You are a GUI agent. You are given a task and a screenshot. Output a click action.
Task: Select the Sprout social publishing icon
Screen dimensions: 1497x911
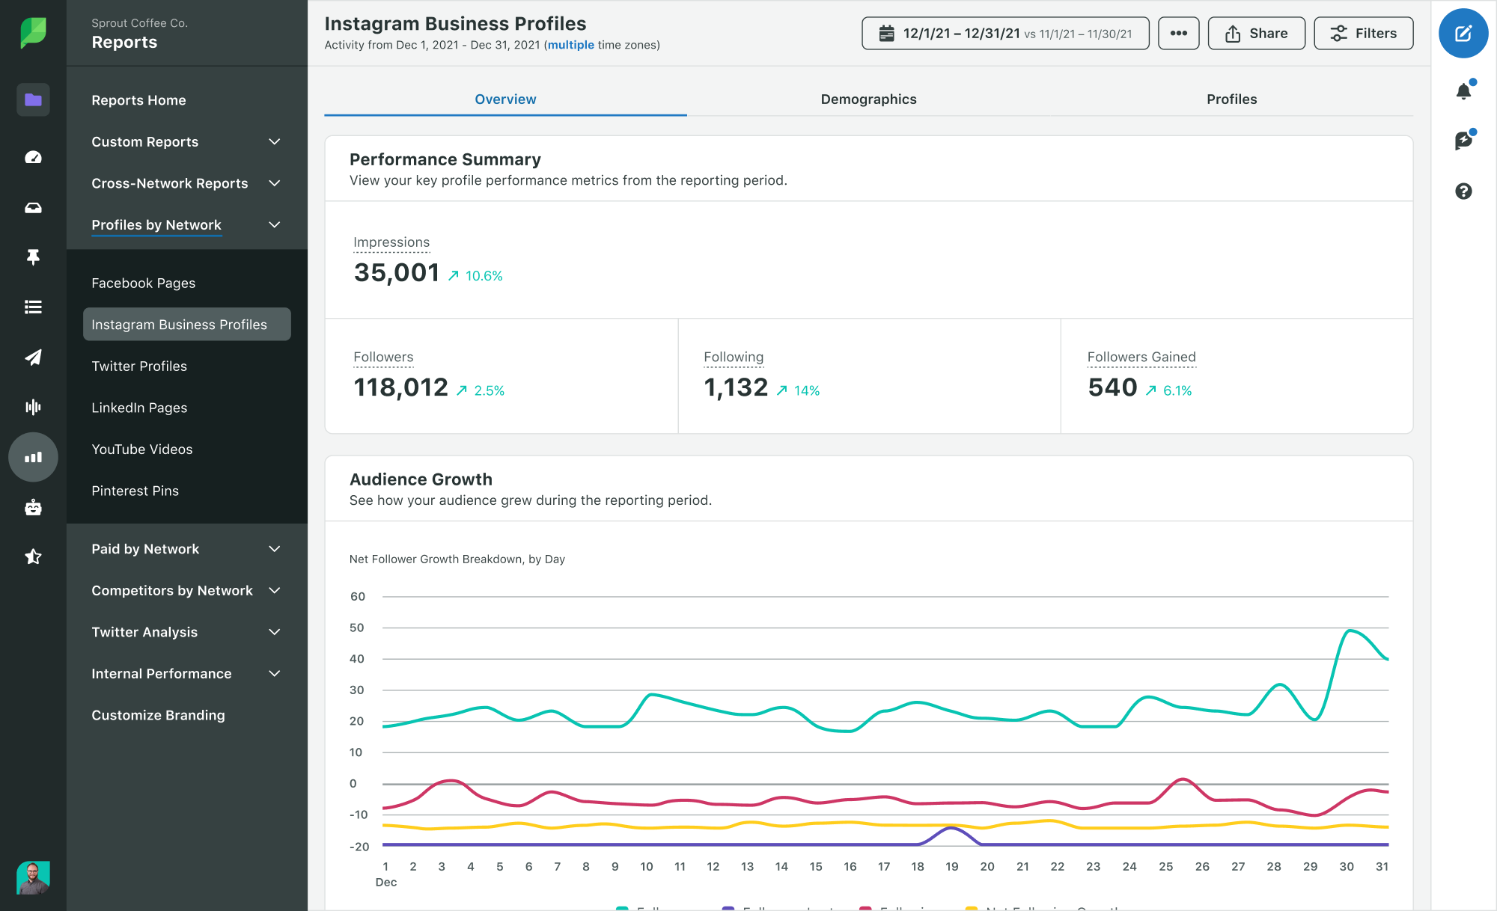click(x=32, y=357)
